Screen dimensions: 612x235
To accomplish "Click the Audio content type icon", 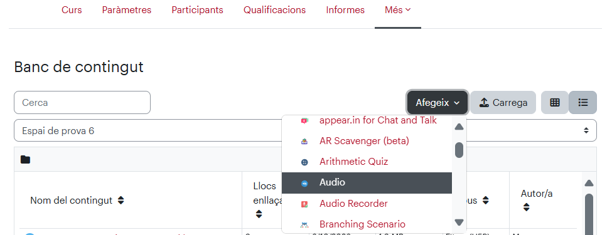I will tap(304, 183).
